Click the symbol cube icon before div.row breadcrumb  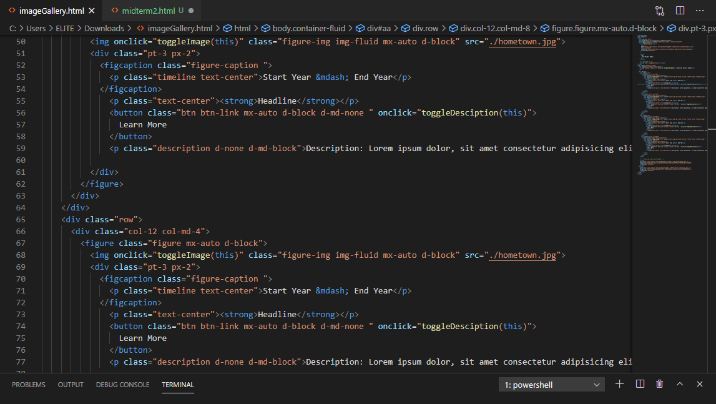pos(406,28)
